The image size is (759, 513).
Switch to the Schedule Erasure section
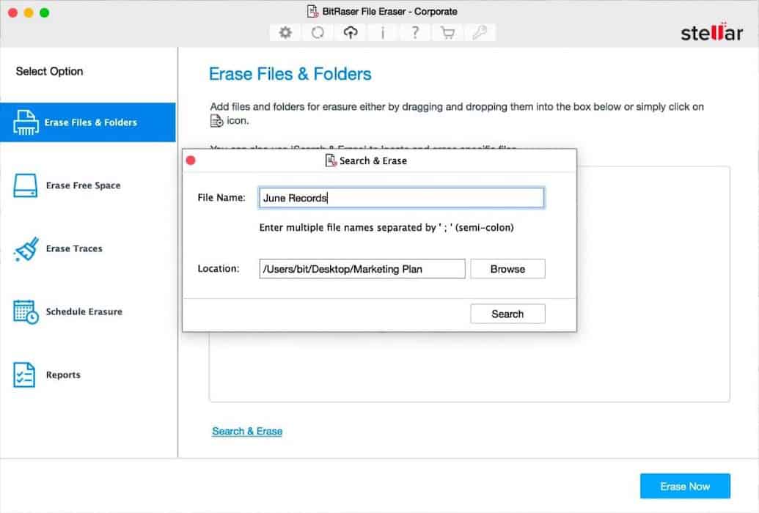(82, 312)
